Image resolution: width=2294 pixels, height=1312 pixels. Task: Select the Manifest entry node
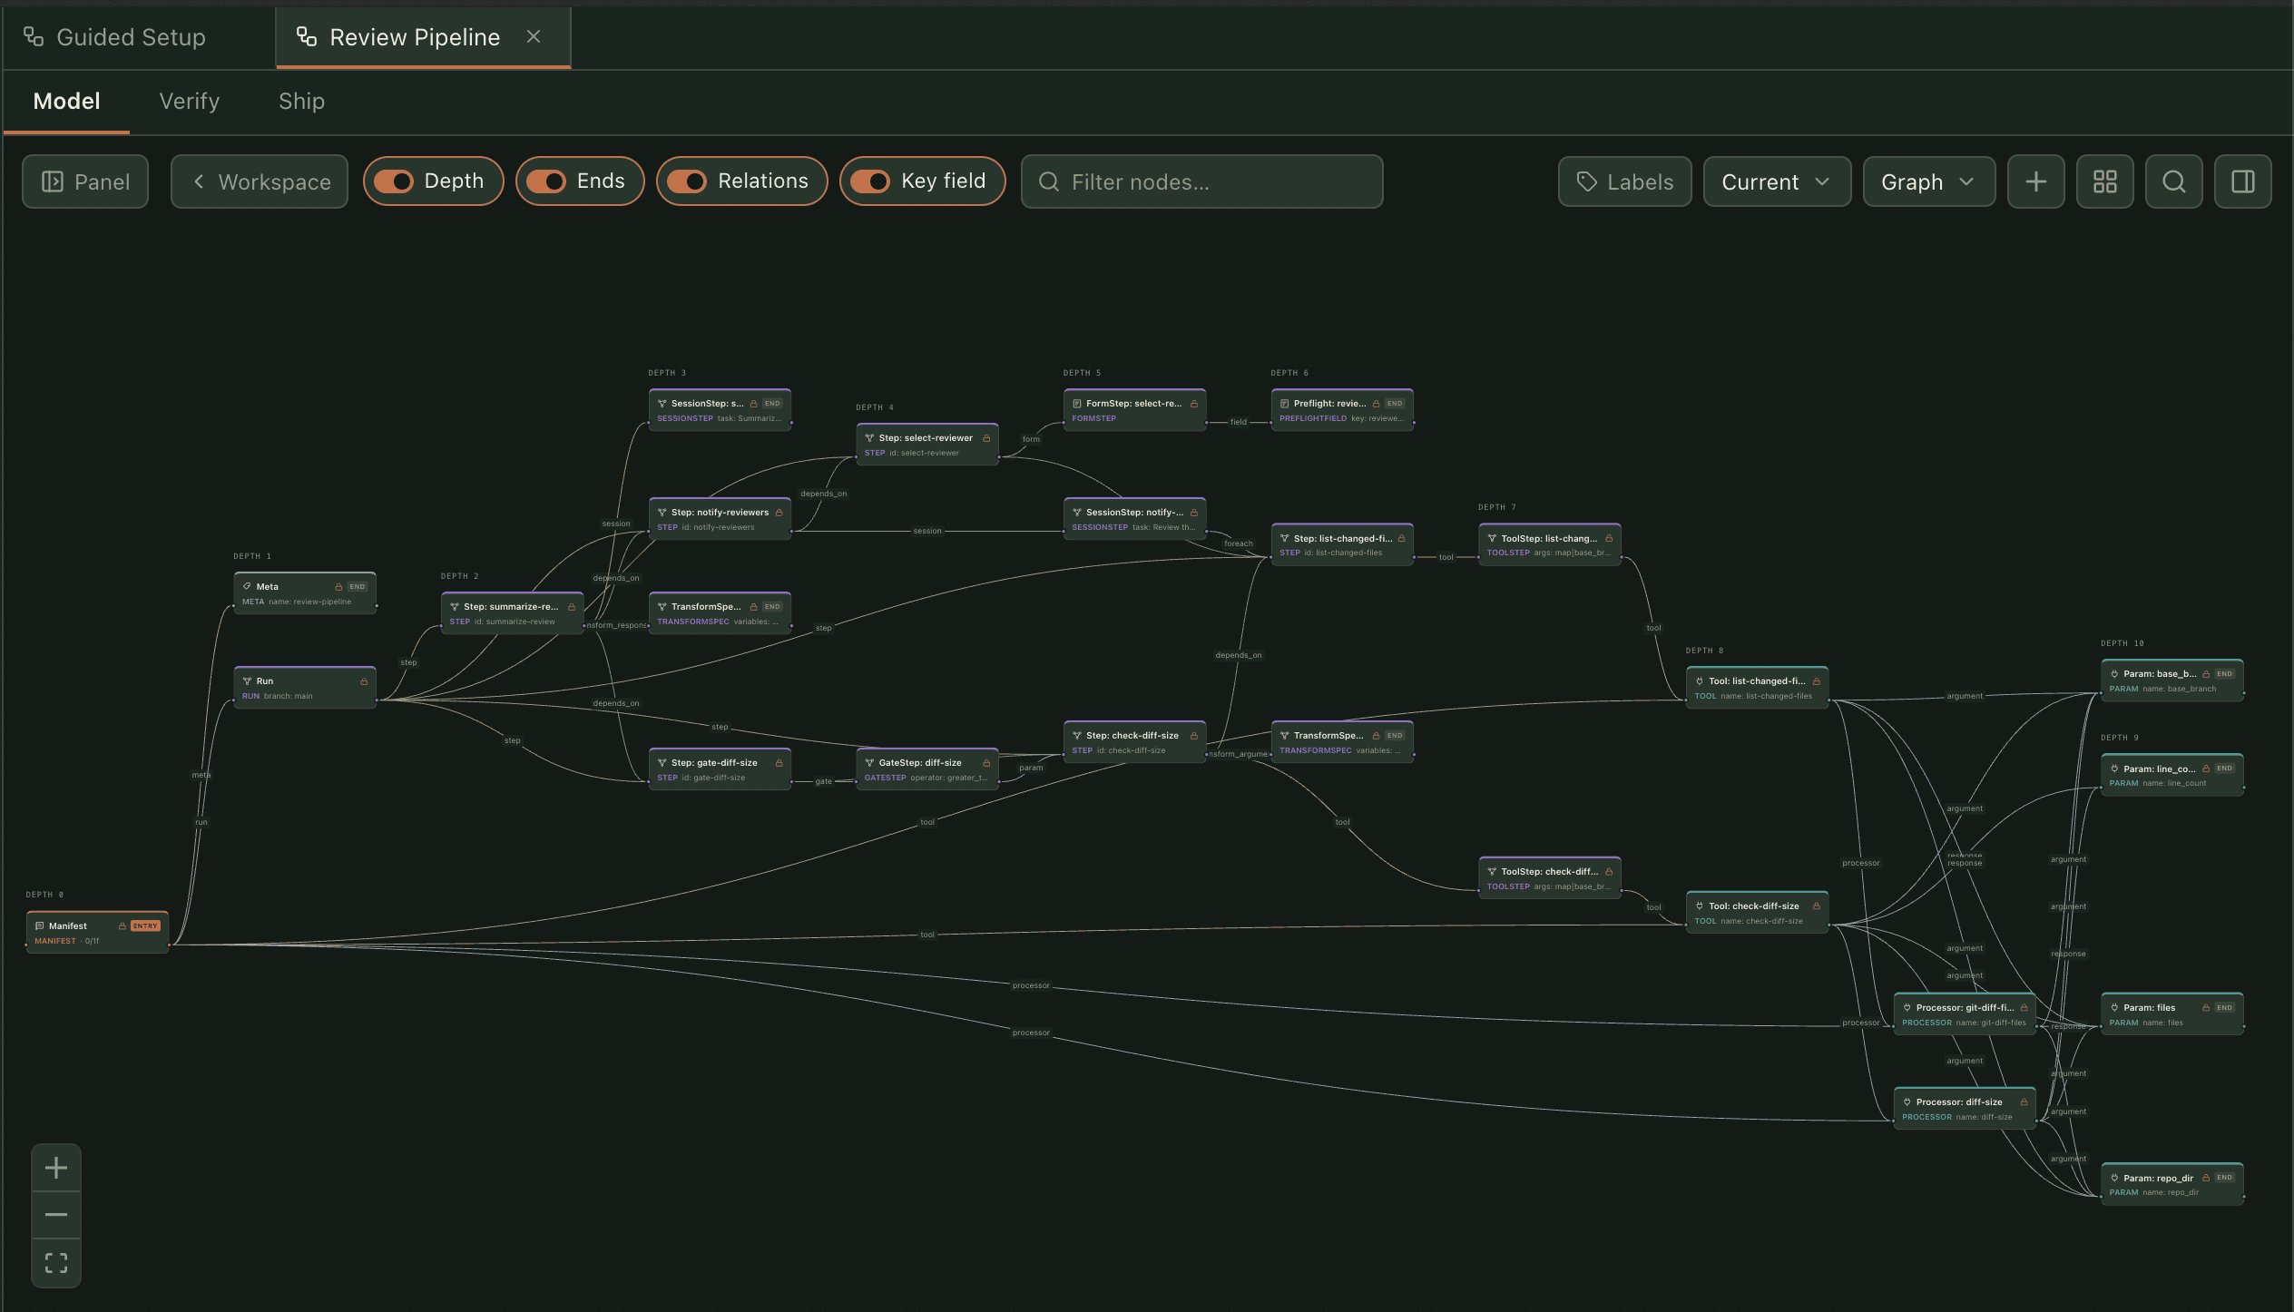click(x=97, y=933)
